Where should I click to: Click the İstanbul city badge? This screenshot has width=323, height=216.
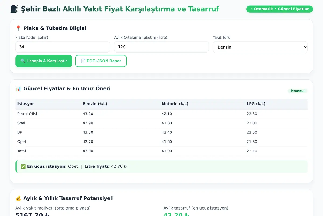coord(297,91)
